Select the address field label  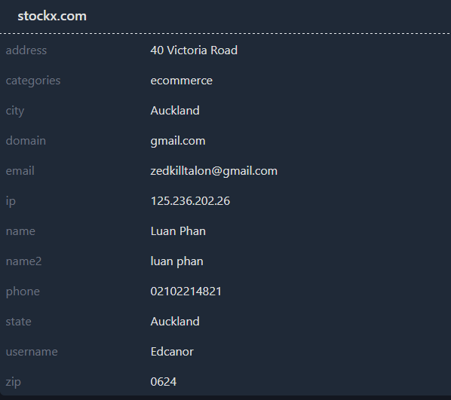click(26, 50)
